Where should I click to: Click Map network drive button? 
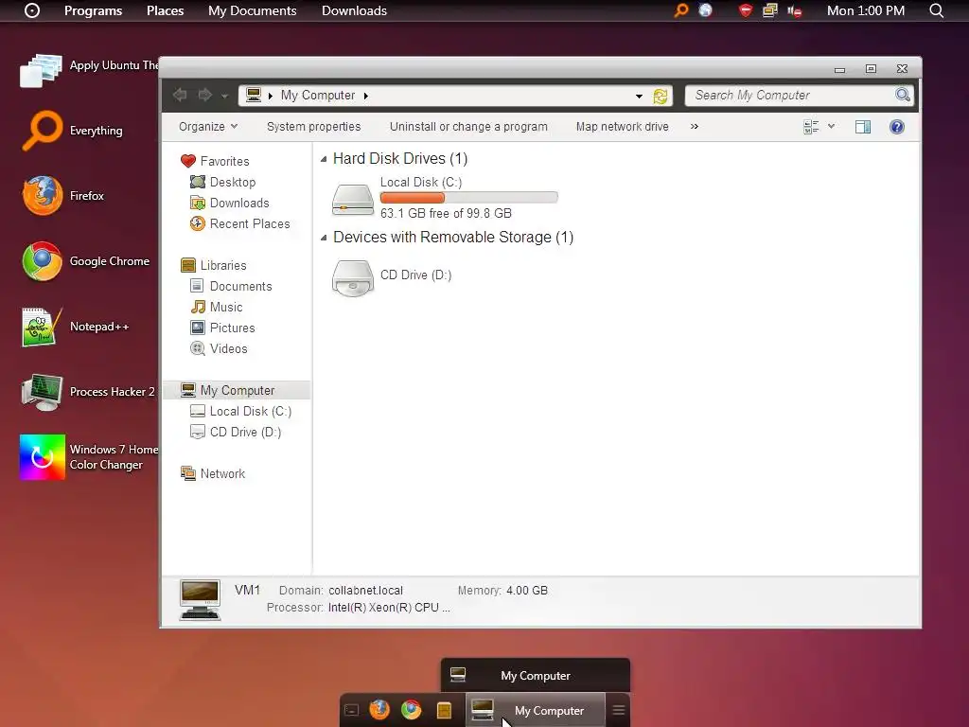coord(623,127)
